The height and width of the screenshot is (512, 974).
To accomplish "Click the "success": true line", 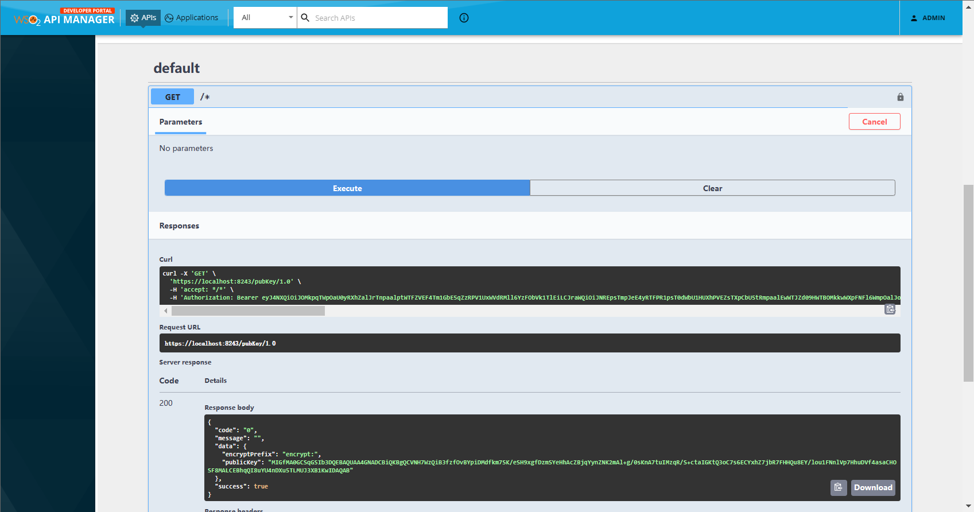I will tap(241, 486).
